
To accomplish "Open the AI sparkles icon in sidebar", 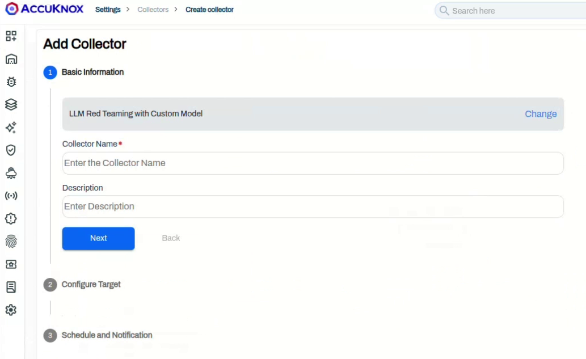I will [11, 128].
